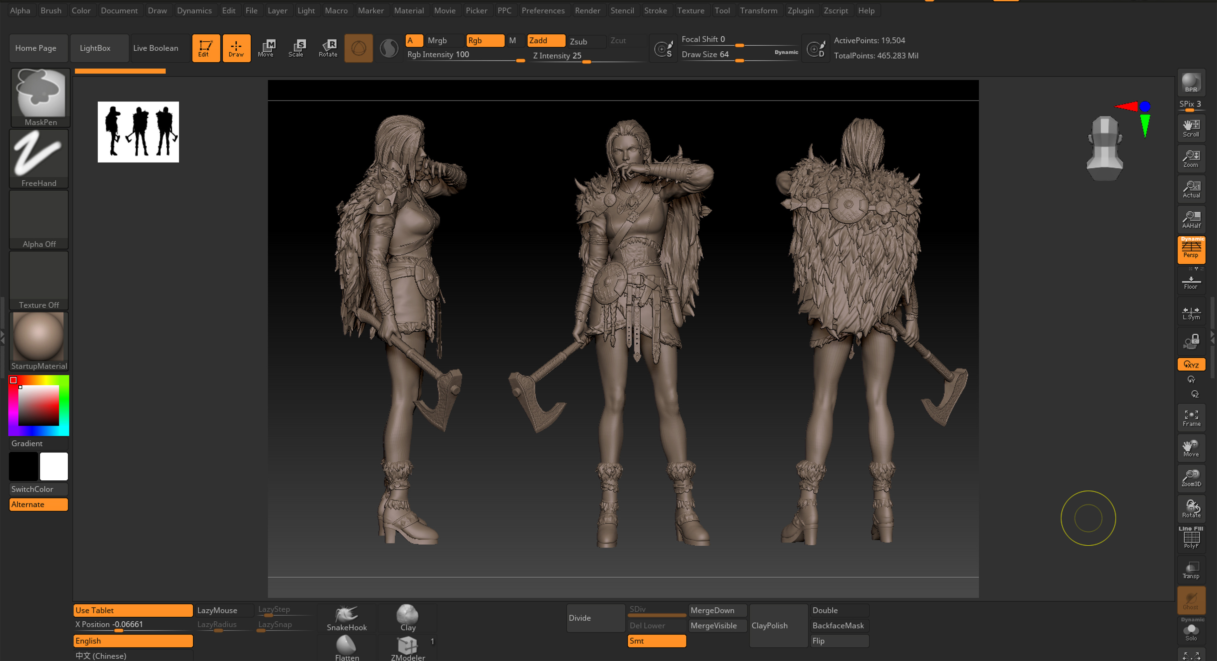
Task: Select the SnakeHook brush
Action: click(x=347, y=619)
